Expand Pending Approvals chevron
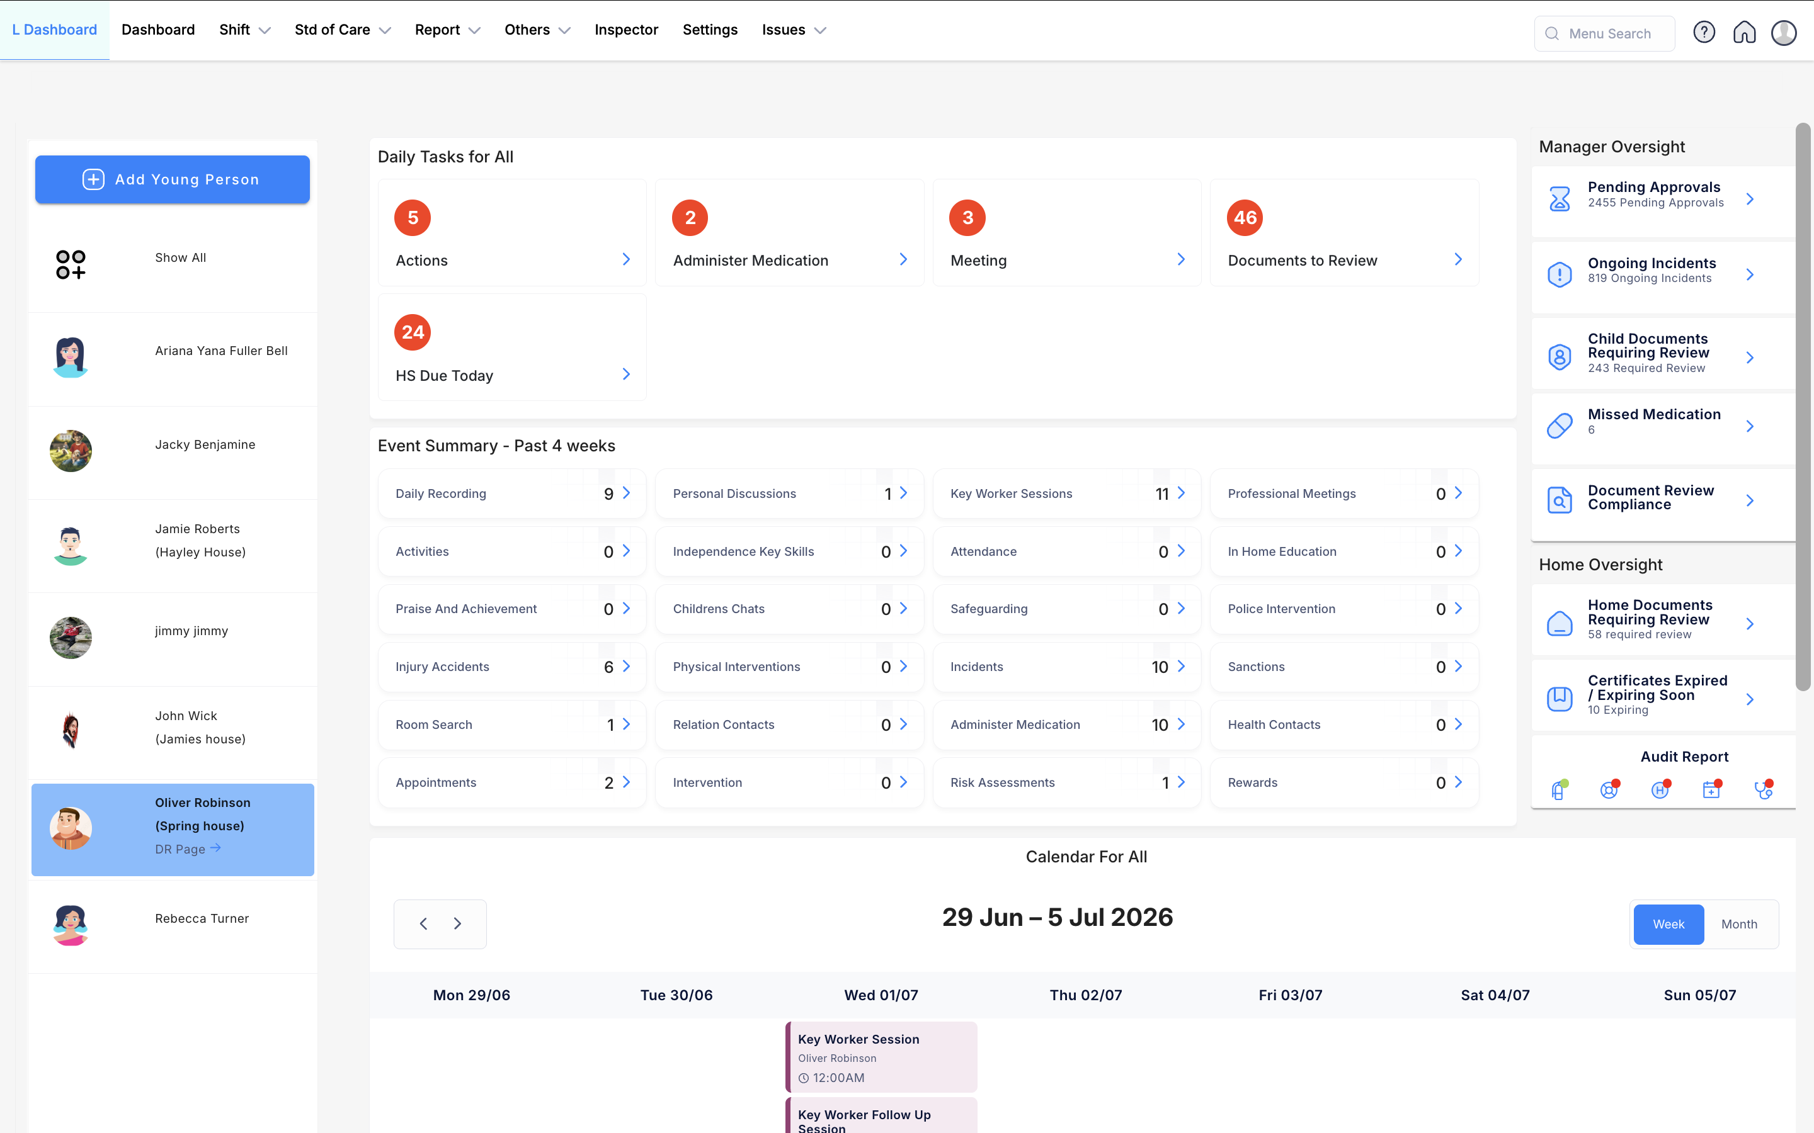The height and width of the screenshot is (1133, 1814). [x=1750, y=198]
